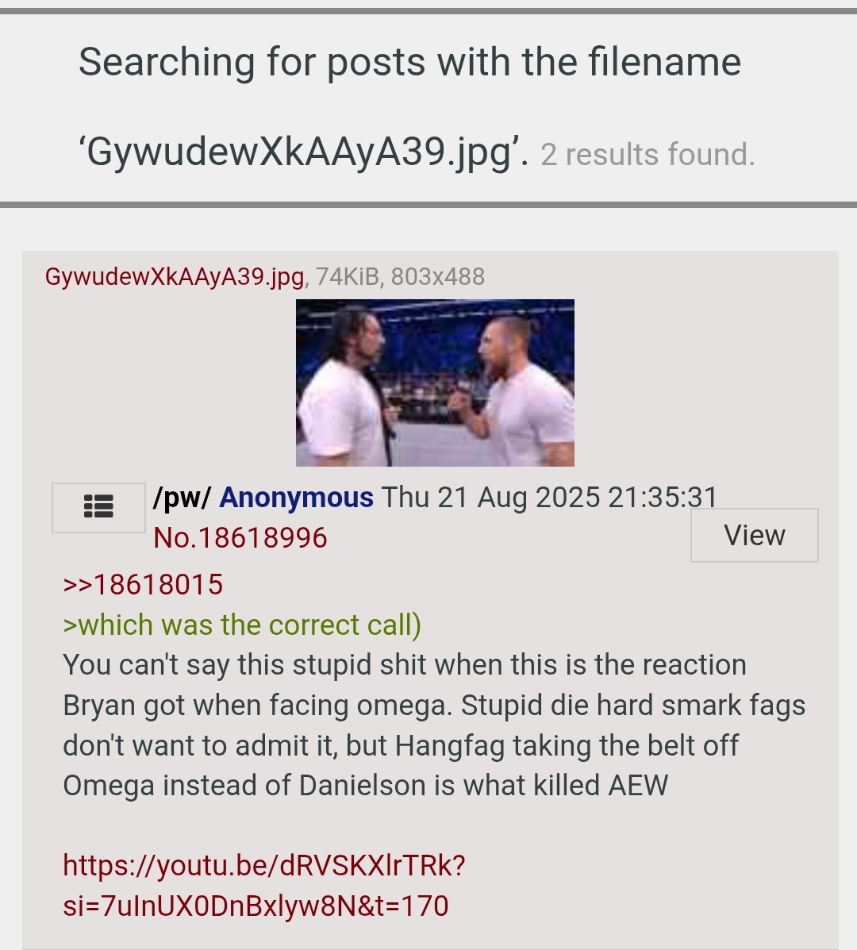Click the green quoted line about correct call

coord(242,625)
